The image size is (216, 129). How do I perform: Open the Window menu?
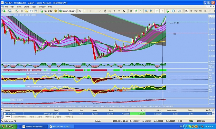42,7
